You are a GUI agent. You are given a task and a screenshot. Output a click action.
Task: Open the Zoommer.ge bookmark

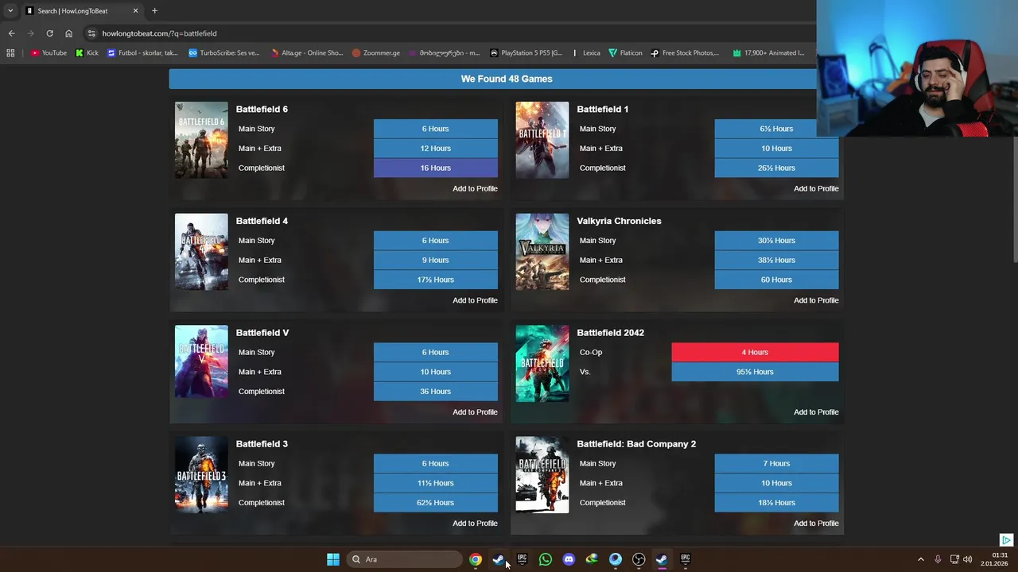click(x=376, y=53)
